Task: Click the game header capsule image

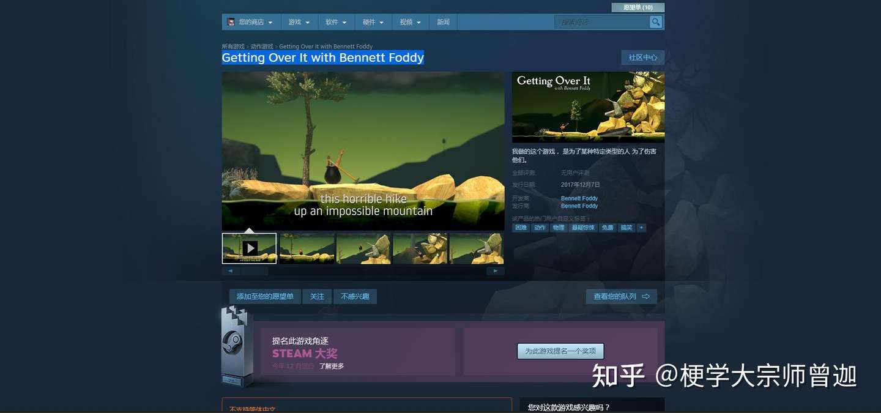Action: [x=588, y=107]
